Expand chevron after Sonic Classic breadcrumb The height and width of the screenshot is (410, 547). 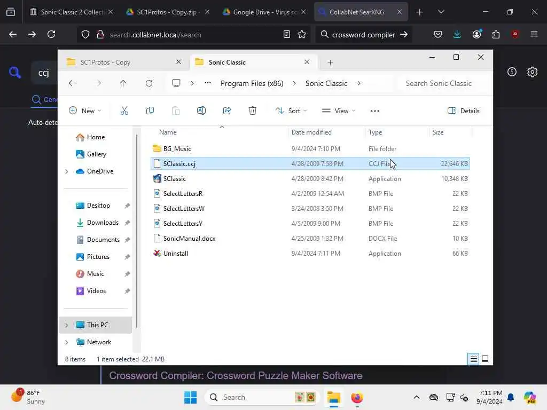coord(359,83)
